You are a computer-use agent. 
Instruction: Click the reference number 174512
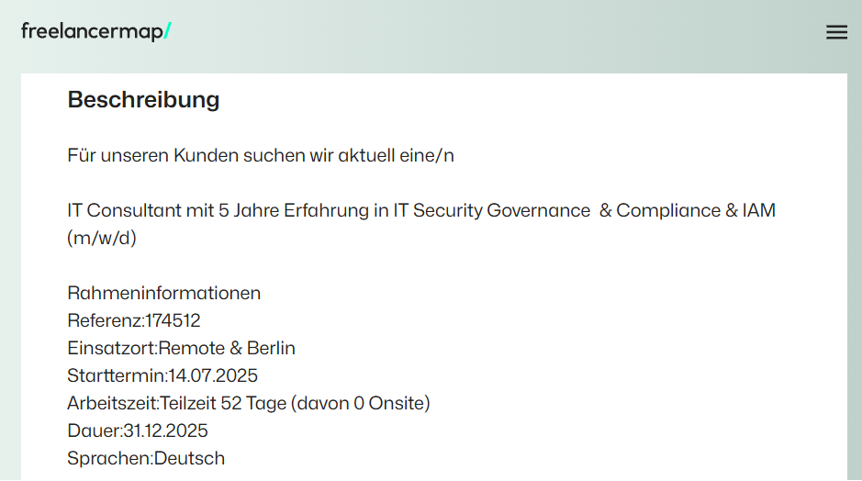click(x=174, y=320)
